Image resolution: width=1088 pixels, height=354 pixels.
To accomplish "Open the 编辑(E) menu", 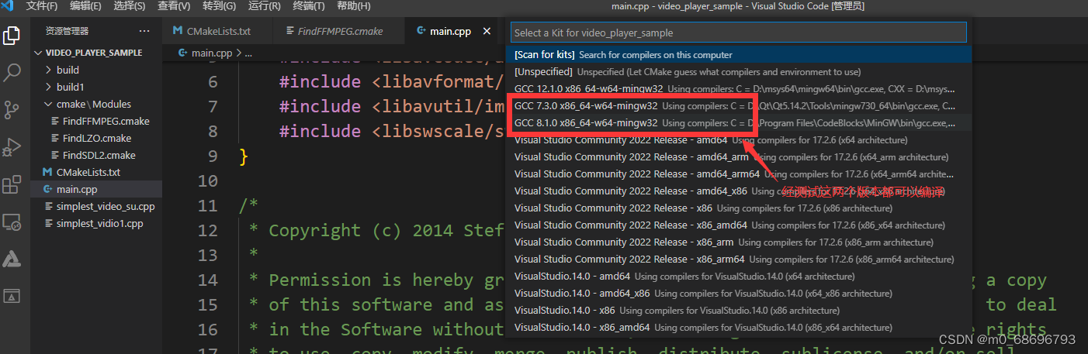I will 85,6.
